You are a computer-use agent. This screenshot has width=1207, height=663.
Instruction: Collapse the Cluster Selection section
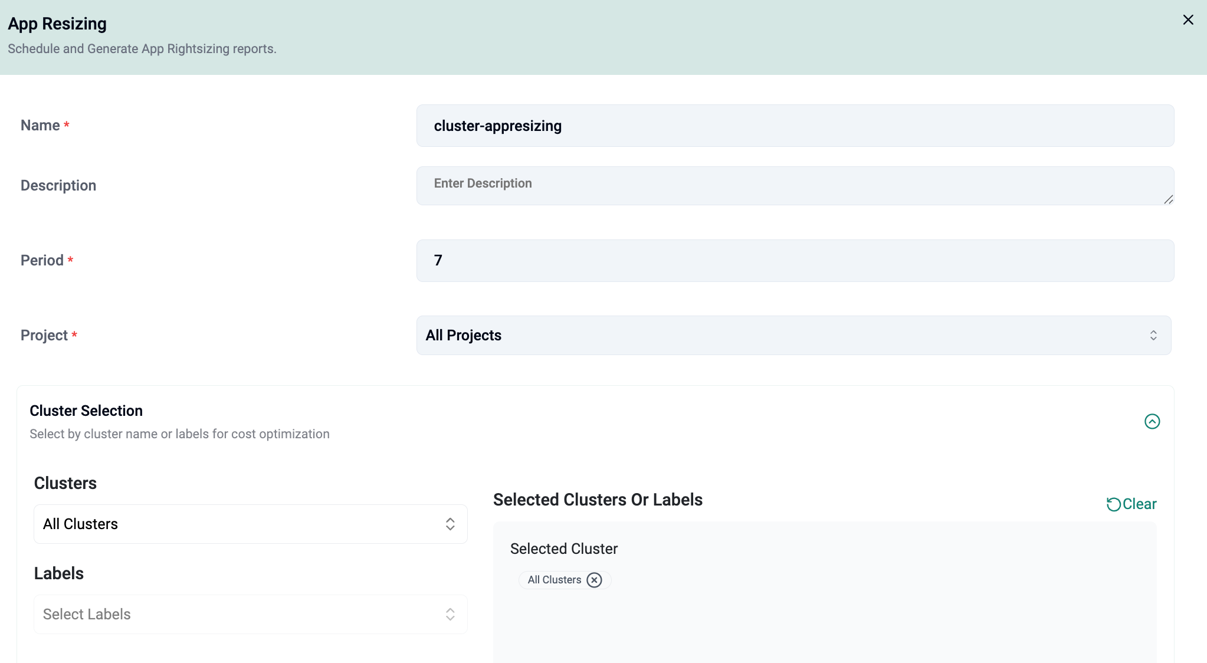pos(1152,421)
